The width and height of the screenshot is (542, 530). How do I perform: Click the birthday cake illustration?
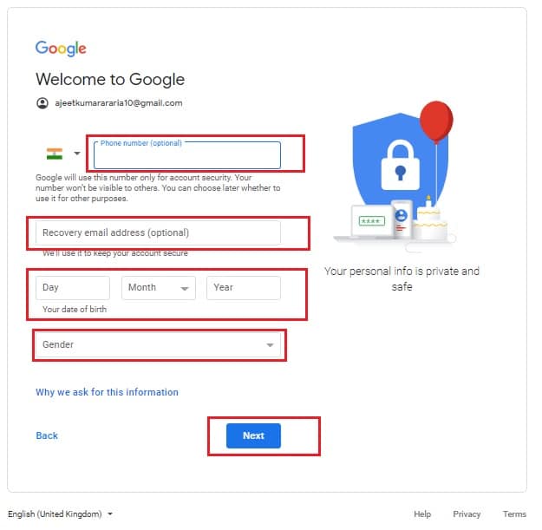[x=430, y=221]
